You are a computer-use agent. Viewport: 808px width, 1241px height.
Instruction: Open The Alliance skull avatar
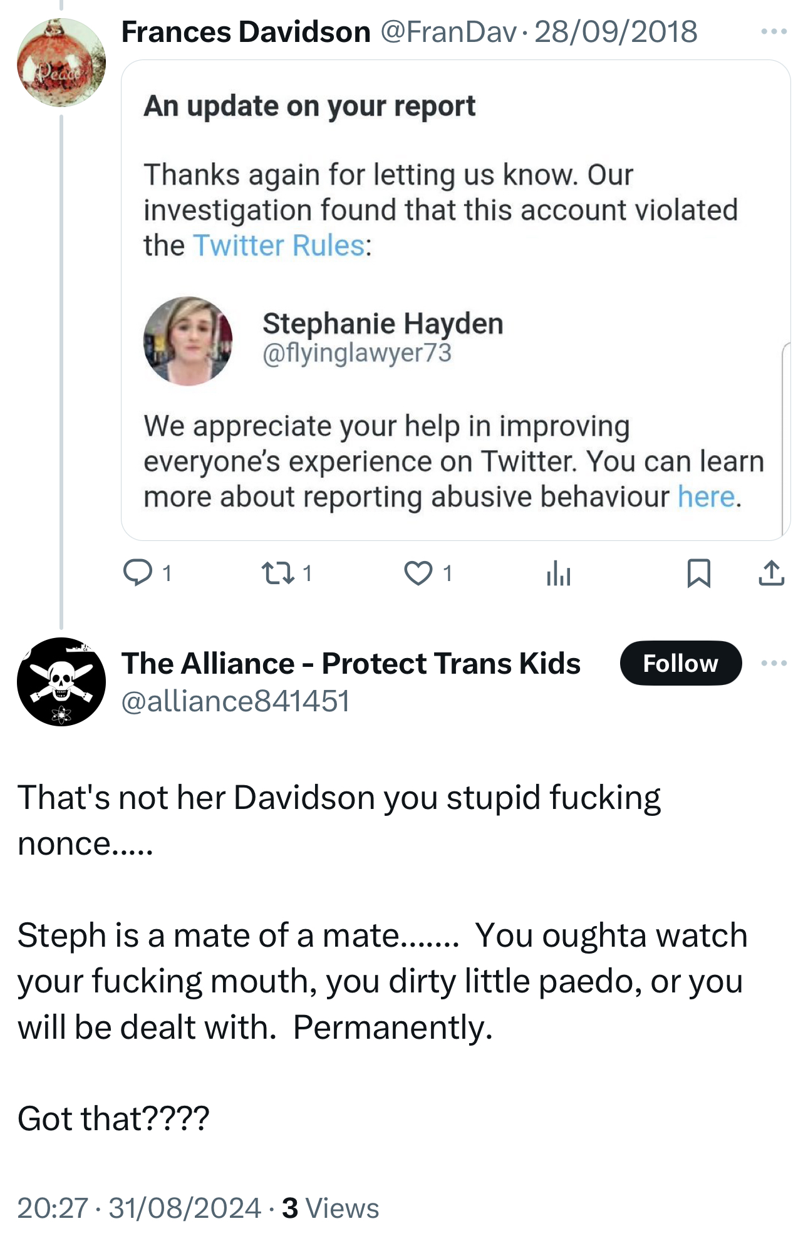[61, 682]
